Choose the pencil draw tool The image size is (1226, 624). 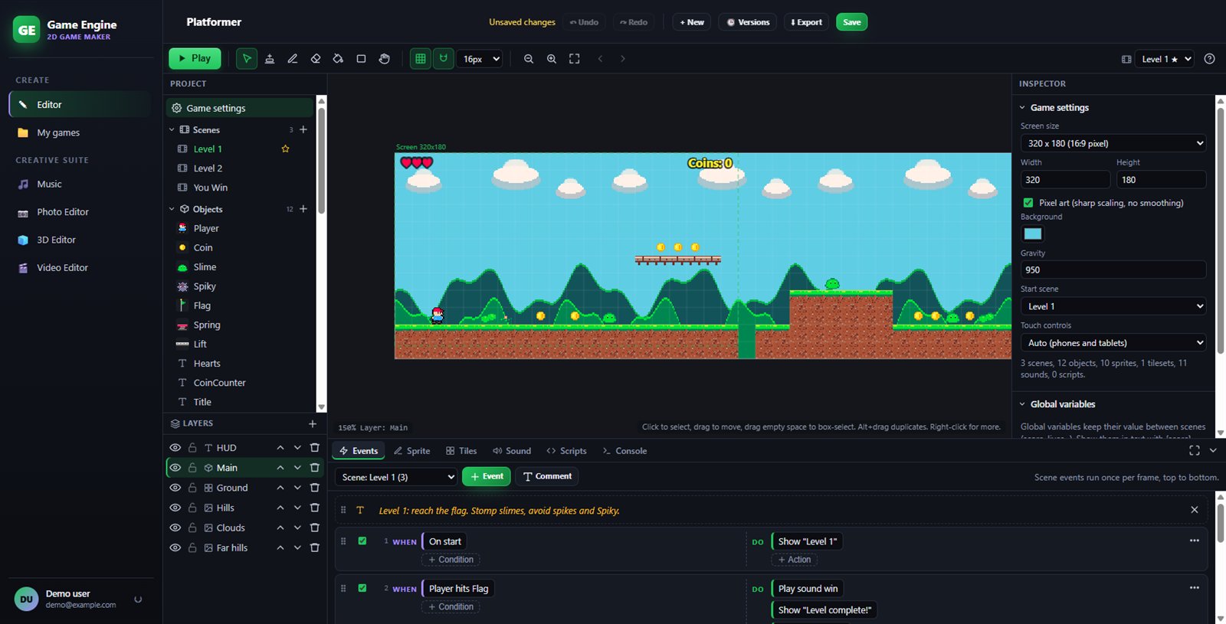pyautogui.click(x=293, y=59)
